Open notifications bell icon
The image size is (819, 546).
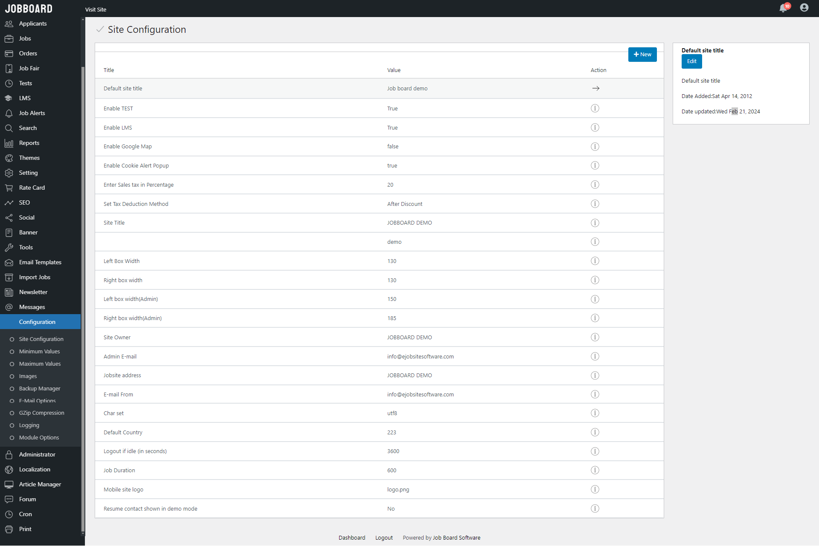tap(783, 8)
